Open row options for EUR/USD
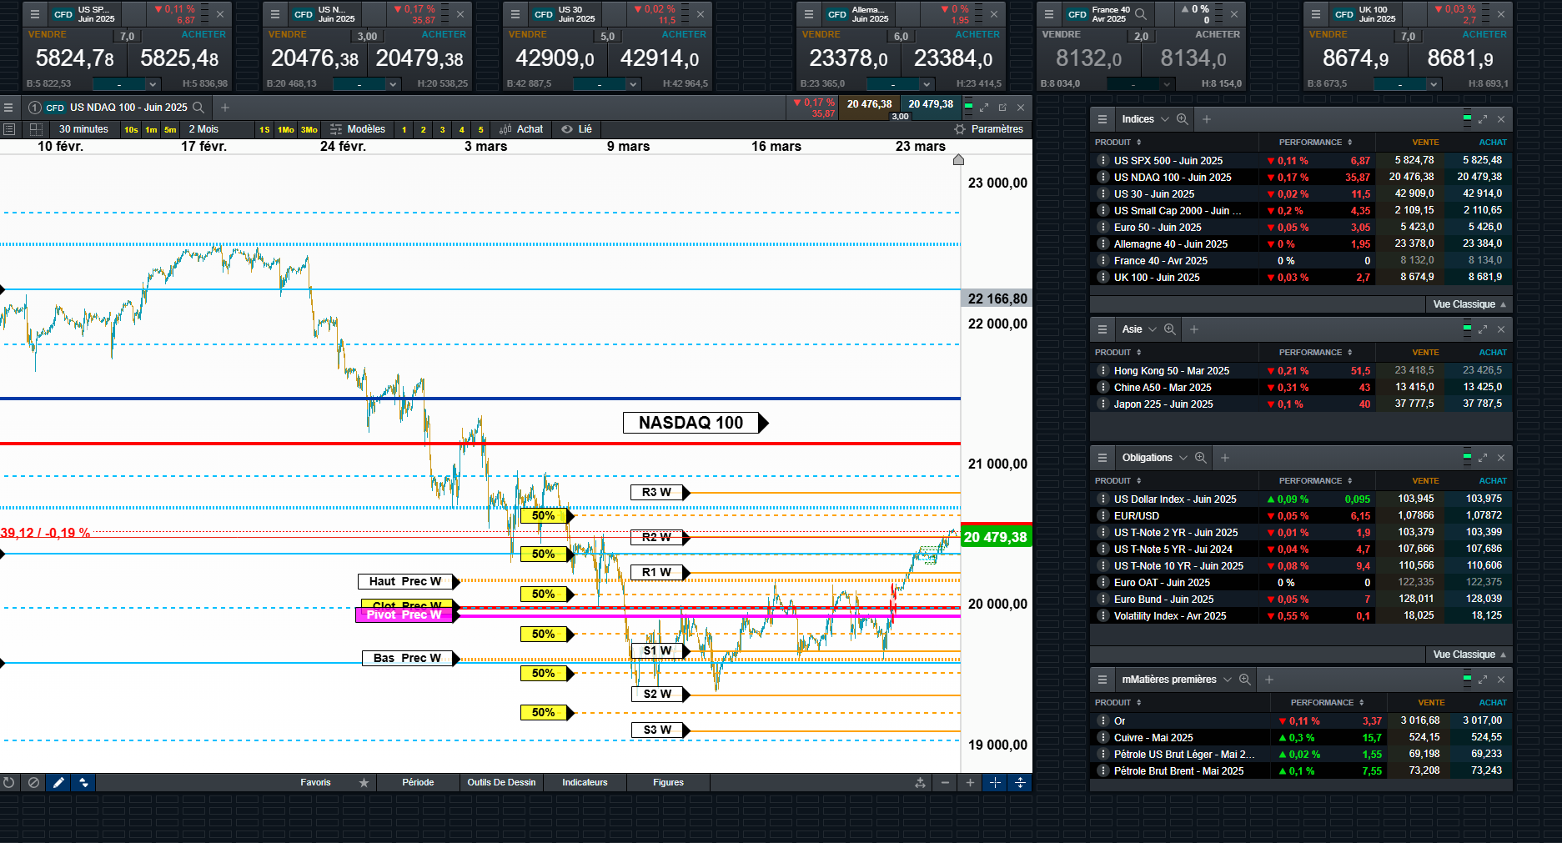 tap(1102, 516)
